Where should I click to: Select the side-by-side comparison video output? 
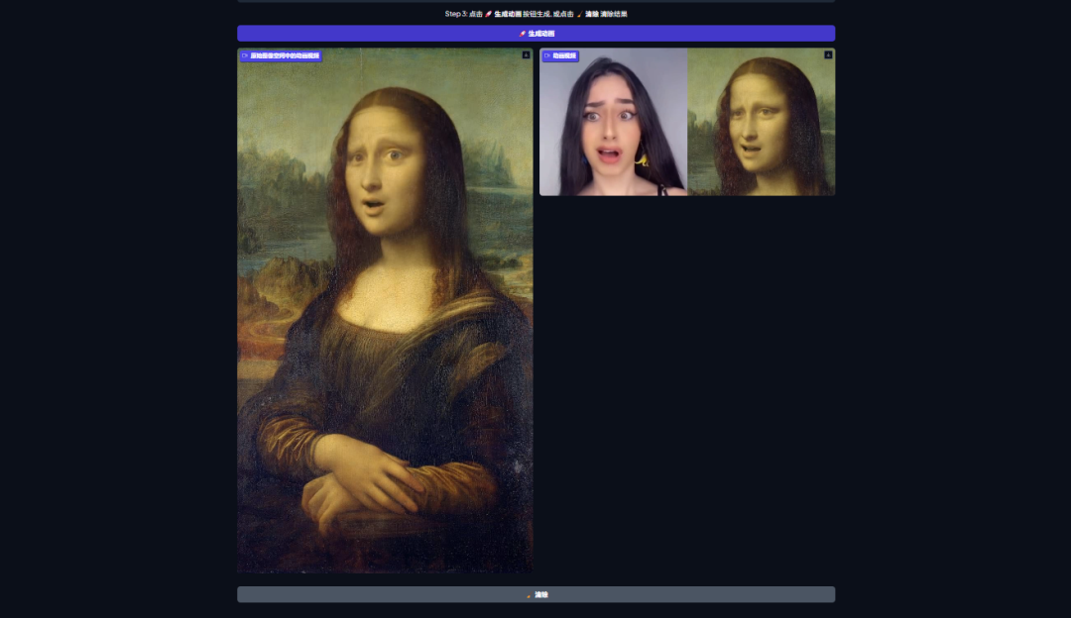coord(687,122)
